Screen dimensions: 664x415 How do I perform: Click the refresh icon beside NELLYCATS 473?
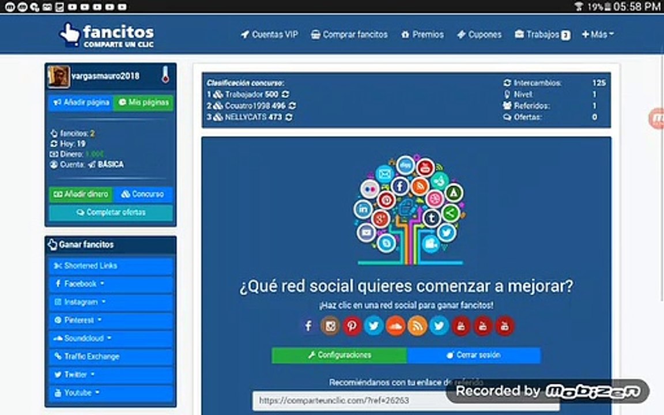click(289, 118)
